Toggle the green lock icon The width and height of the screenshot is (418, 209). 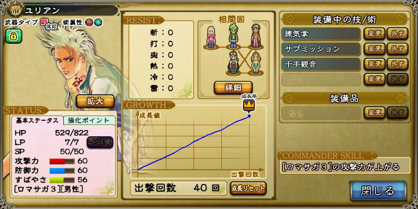click(x=13, y=36)
